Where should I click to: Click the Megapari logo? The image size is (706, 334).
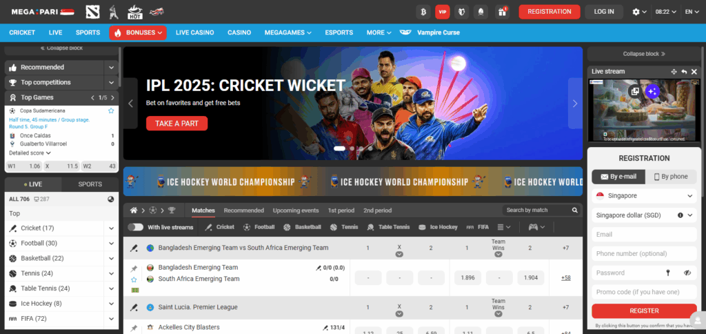tap(43, 12)
